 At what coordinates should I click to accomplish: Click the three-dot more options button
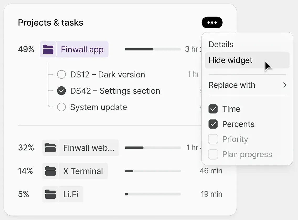pyautogui.click(x=212, y=22)
